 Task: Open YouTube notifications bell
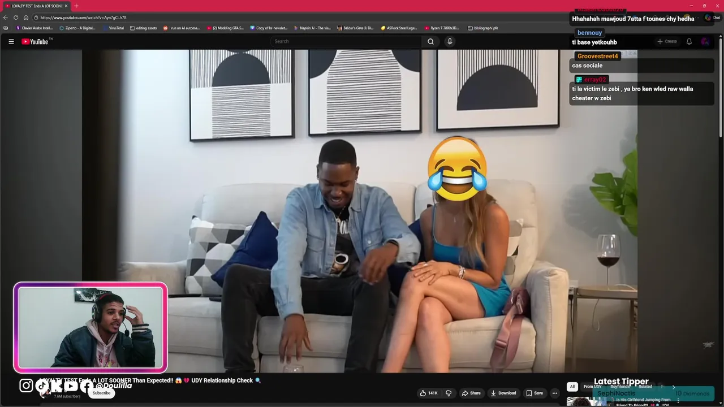(689, 41)
